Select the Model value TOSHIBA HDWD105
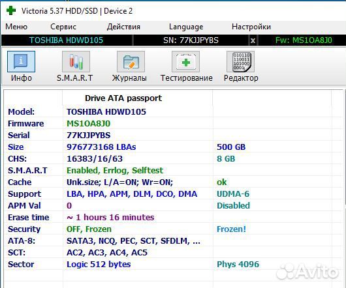 106,112
